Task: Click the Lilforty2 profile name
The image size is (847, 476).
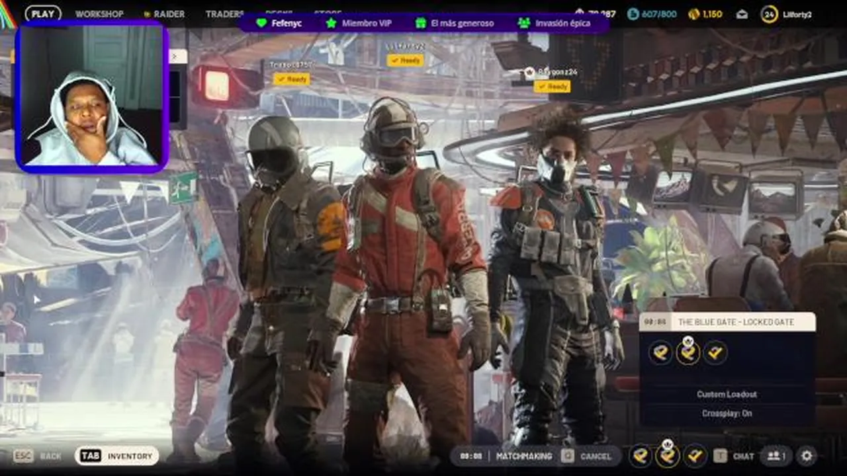Action: [x=797, y=15]
